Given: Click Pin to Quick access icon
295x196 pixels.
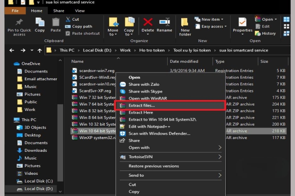Looking at the screenshot, I should tap(19, 22).
